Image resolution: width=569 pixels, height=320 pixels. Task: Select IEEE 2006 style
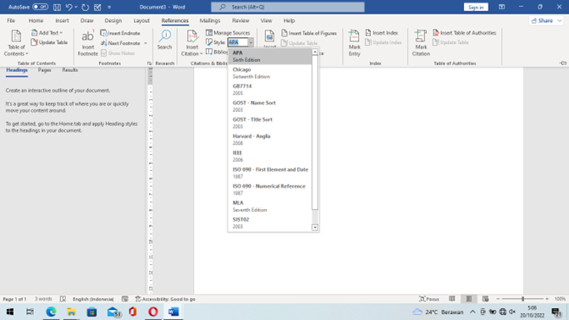[x=269, y=157]
